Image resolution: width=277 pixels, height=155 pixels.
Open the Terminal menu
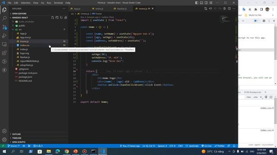(x=58, y=3)
